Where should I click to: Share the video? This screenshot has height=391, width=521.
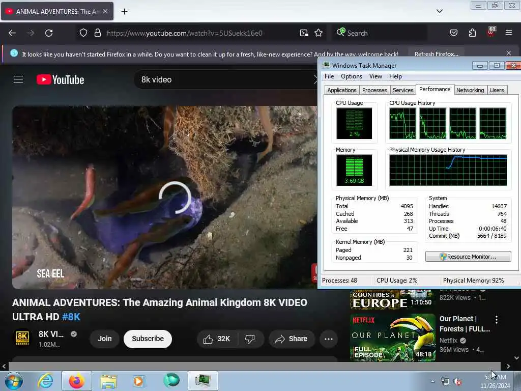click(292, 339)
